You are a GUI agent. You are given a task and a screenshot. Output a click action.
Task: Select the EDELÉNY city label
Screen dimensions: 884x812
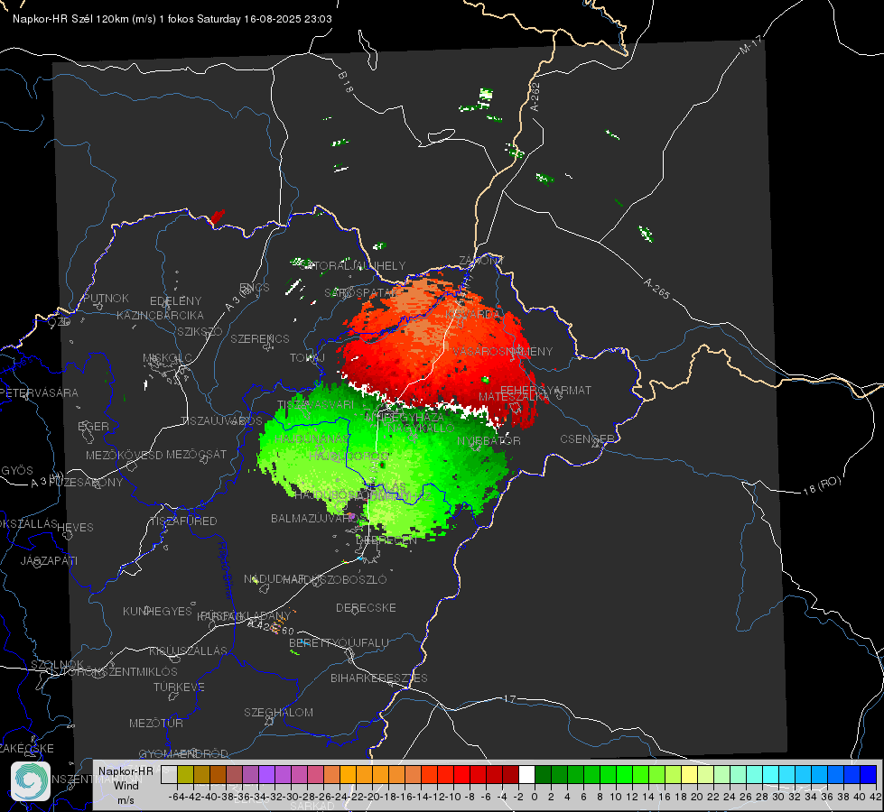tap(175, 301)
